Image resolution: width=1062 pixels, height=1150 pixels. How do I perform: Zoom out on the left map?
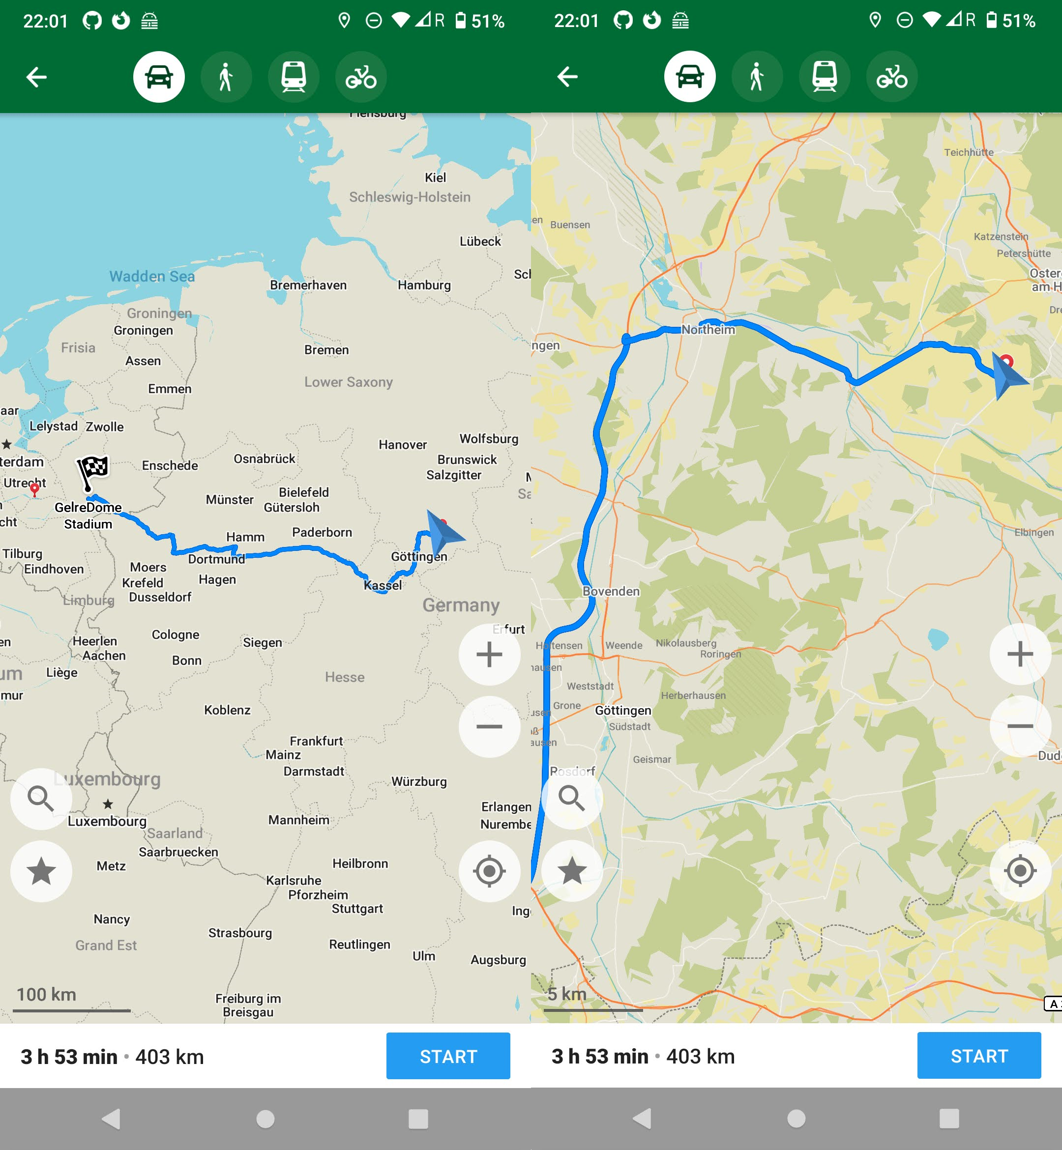click(x=489, y=727)
